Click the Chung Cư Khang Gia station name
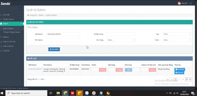 [x=54, y=70]
